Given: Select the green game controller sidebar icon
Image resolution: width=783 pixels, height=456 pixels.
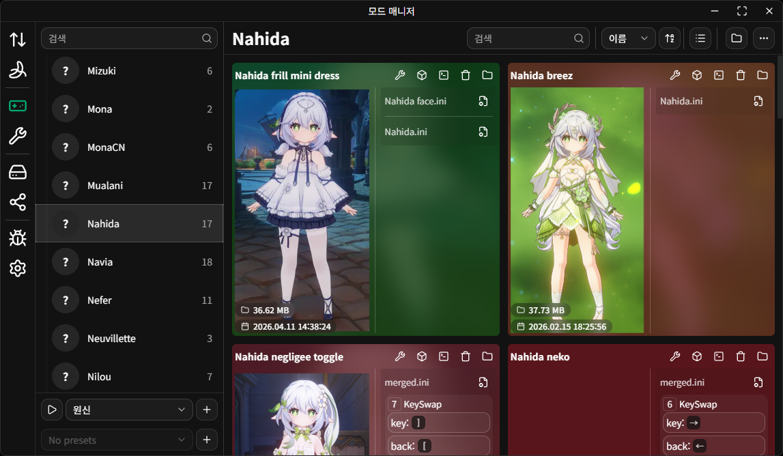Looking at the screenshot, I should 18,106.
